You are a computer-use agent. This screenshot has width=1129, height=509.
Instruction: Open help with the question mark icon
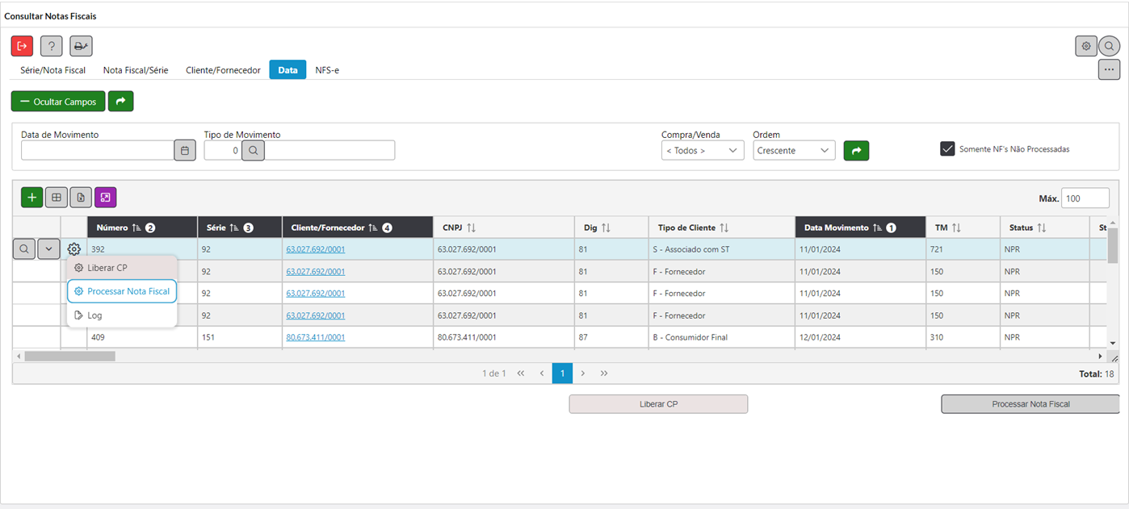pos(52,46)
